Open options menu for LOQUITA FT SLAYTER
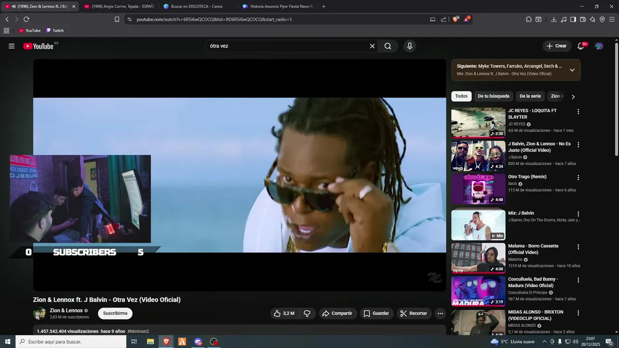The image size is (619, 348). (578, 112)
